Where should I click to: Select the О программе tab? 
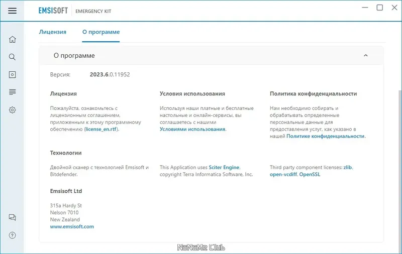coord(101,32)
